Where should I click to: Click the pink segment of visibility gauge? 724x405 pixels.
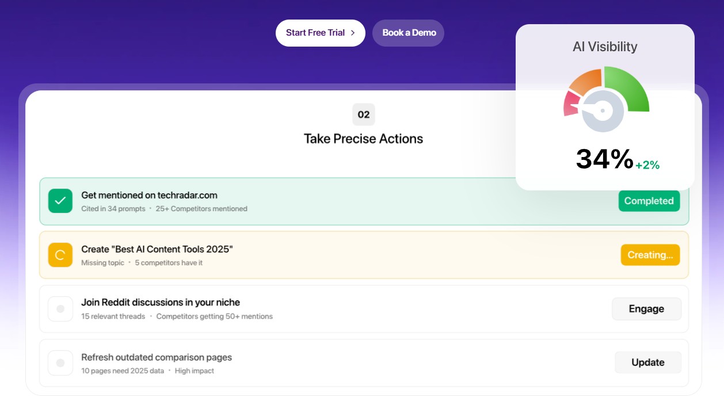571,104
